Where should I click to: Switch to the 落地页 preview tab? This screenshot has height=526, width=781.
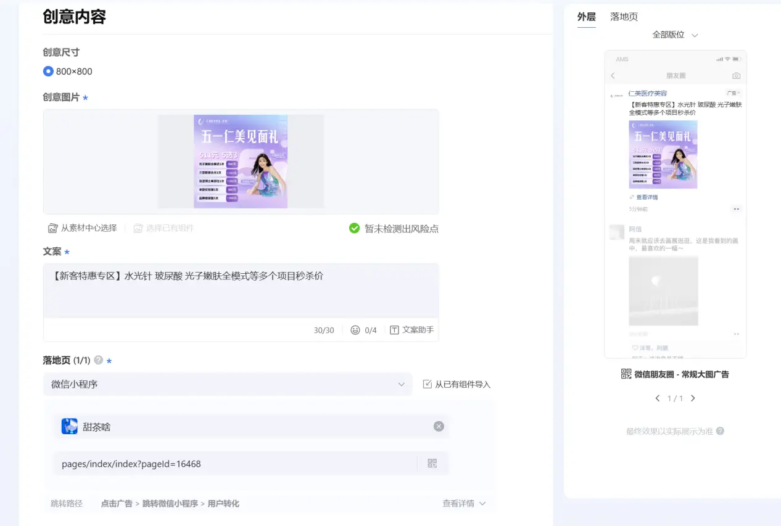tap(624, 17)
